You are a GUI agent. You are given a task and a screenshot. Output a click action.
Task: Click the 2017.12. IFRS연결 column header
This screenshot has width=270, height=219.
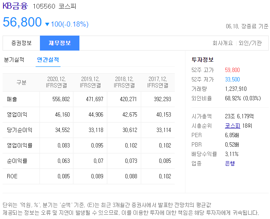(x=158, y=82)
